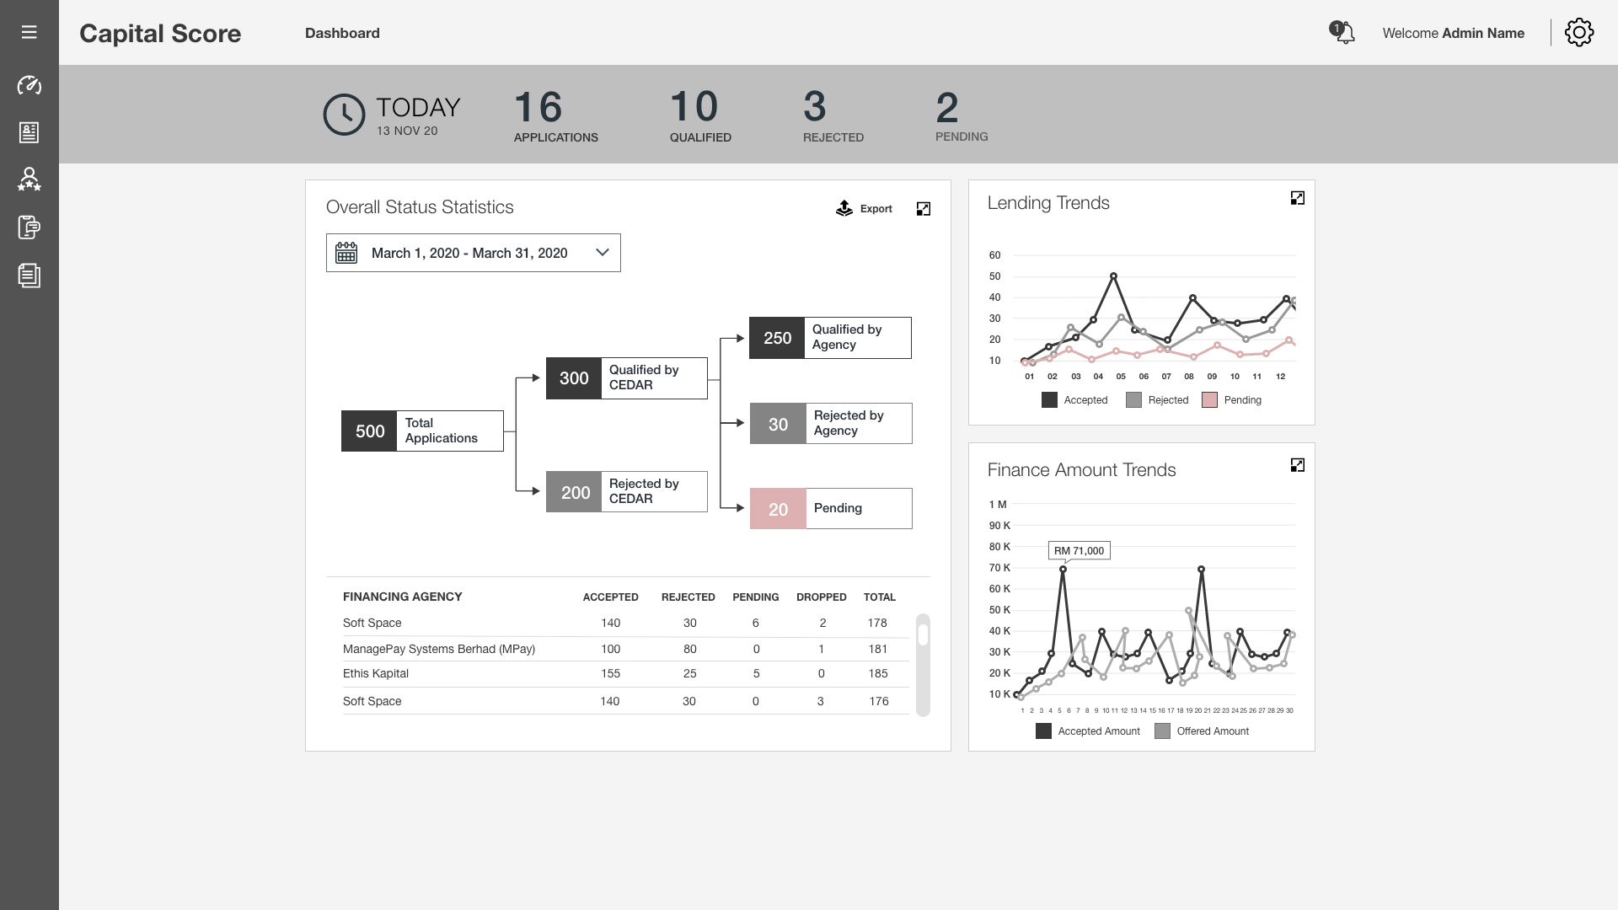Toggle the hamburger navigation menu

(x=29, y=32)
